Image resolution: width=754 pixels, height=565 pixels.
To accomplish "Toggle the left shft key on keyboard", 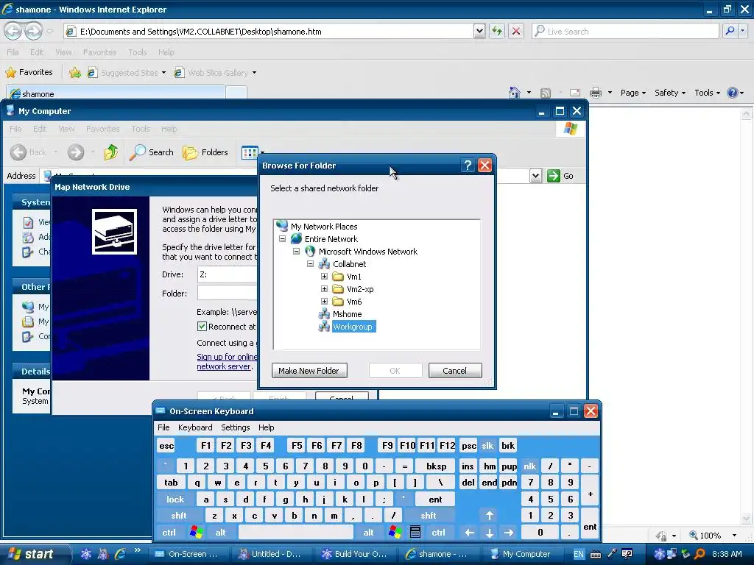I will click(x=178, y=516).
